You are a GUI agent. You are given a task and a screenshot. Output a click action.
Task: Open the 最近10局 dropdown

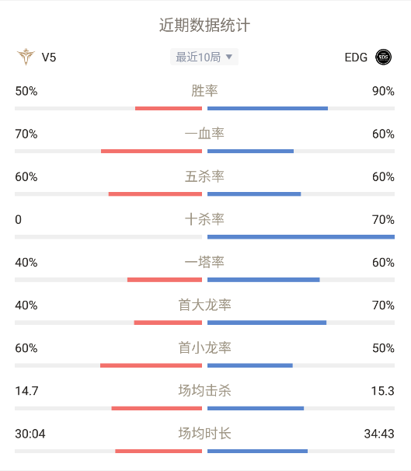204,57
